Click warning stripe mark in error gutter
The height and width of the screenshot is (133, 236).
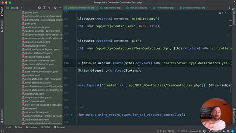tap(230, 26)
